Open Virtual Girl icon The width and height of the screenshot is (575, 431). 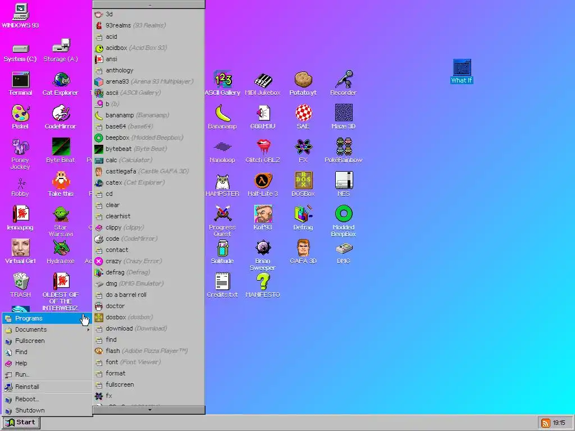point(20,252)
